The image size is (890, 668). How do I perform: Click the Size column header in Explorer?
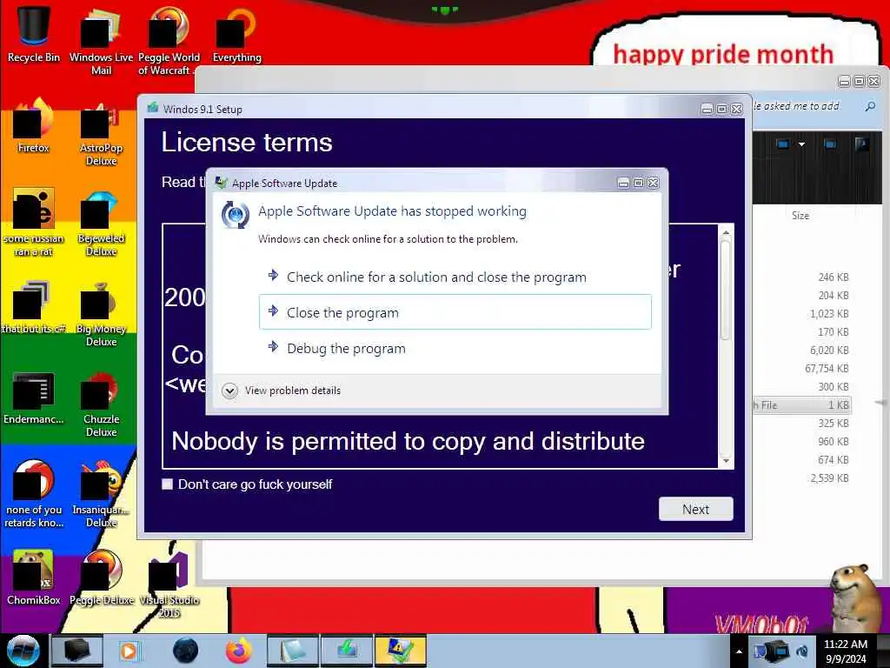click(800, 216)
